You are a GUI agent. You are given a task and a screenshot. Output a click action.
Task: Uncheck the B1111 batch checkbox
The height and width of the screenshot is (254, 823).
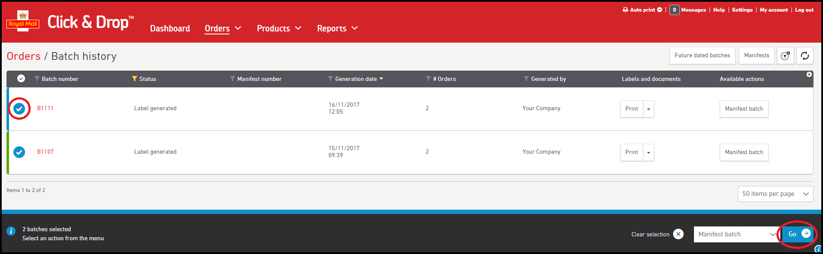click(x=19, y=109)
